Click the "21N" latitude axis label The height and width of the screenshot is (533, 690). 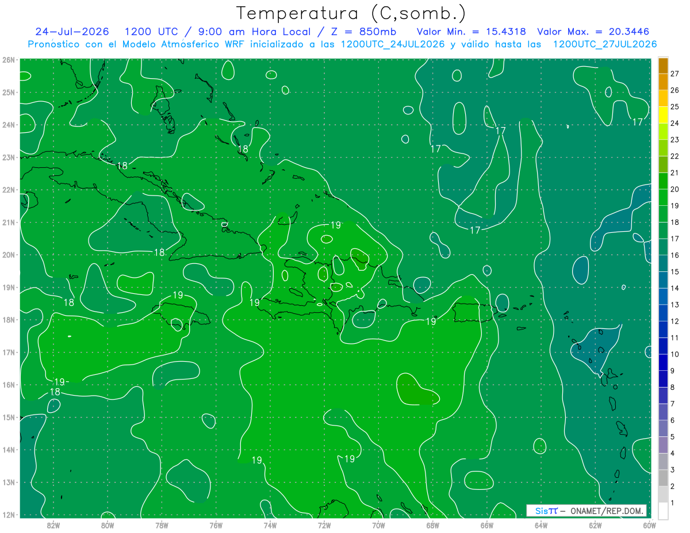click(x=9, y=222)
